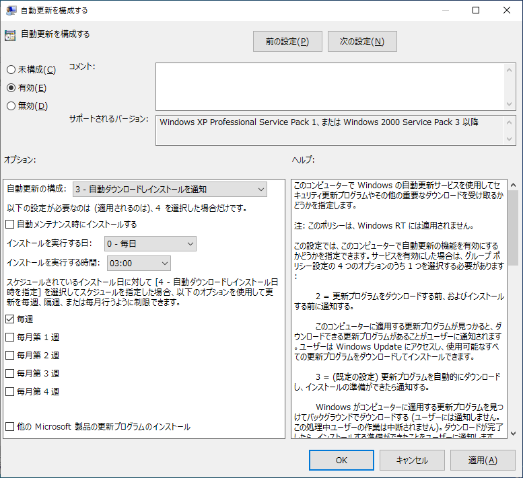This screenshot has height=478, width=523.
Task: Click the 次の設定(N) button
Action: pos(362,41)
